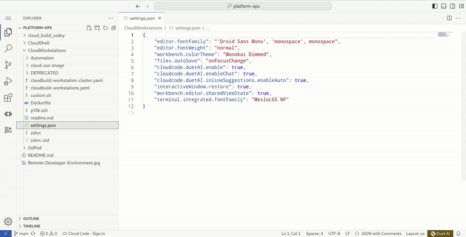The height and width of the screenshot is (237, 466).
Task: Go forward with the navigation arrow
Action: coord(147,6)
